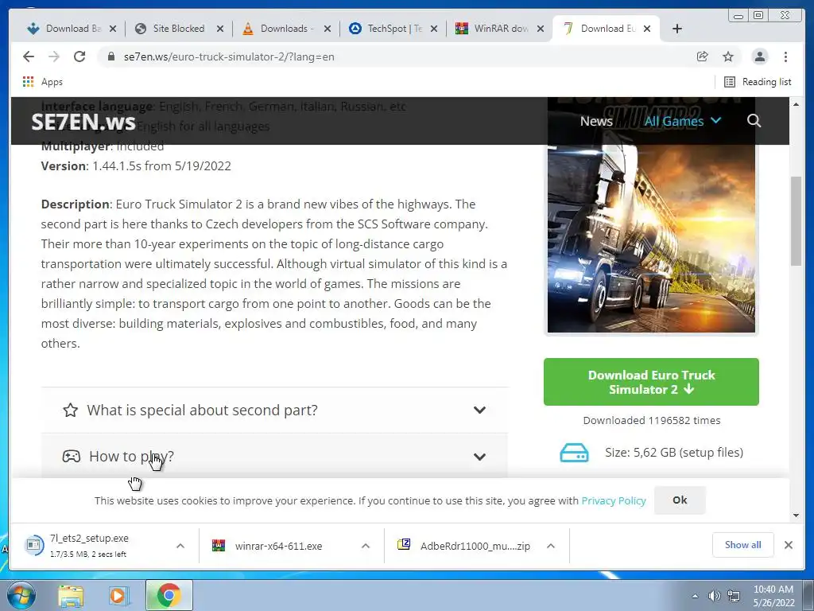Open Windows Explorer from taskbar
The image size is (814, 611).
tap(70, 595)
